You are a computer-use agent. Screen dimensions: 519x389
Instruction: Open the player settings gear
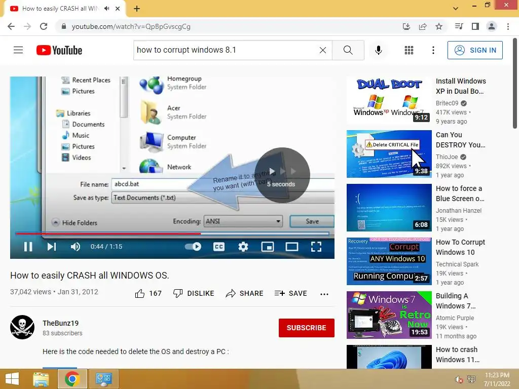[x=243, y=247]
